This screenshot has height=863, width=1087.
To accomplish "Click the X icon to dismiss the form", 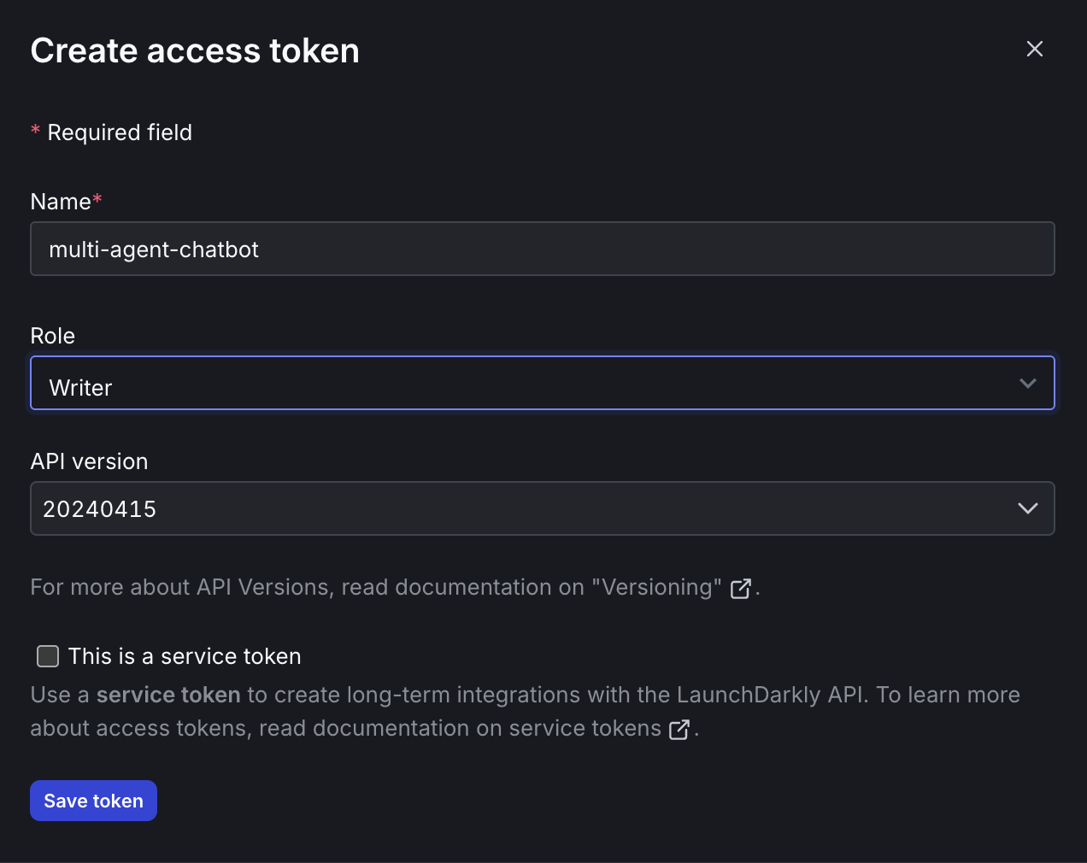I will [x=1035, y=49].
